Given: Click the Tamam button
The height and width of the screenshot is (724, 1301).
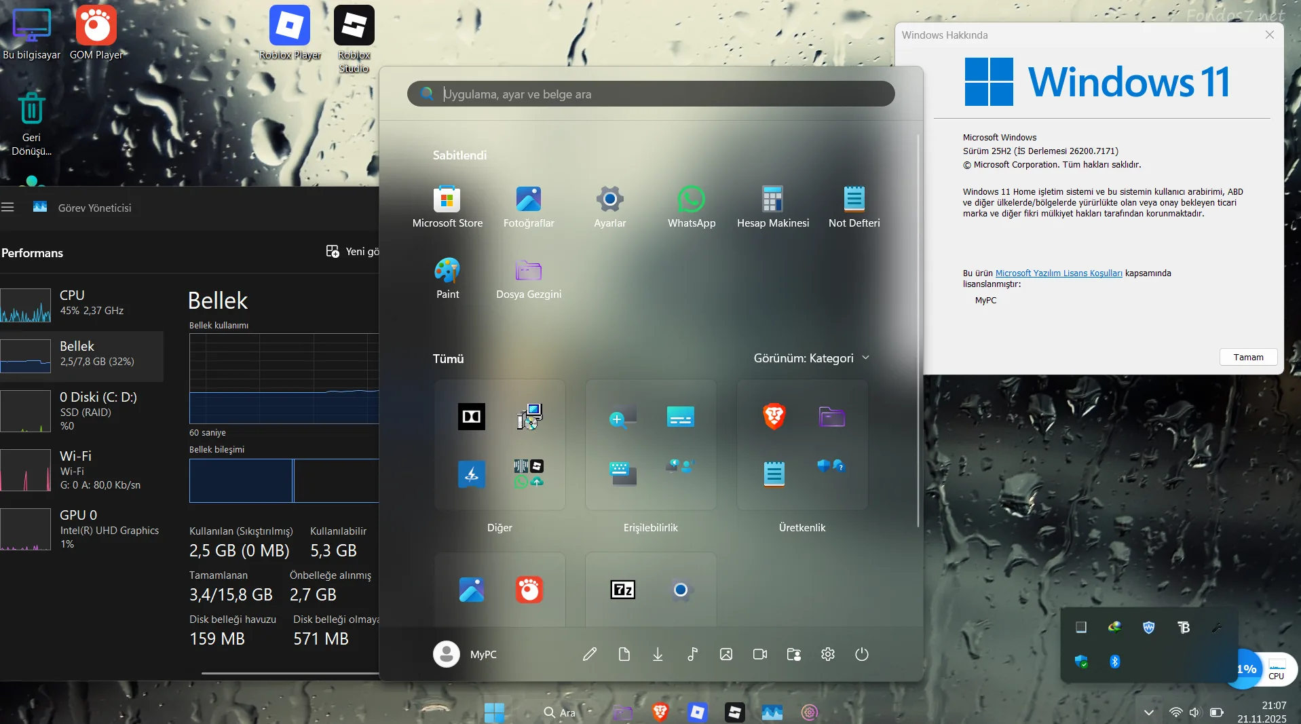Looking at the screenshot, I should (1248, 357).
